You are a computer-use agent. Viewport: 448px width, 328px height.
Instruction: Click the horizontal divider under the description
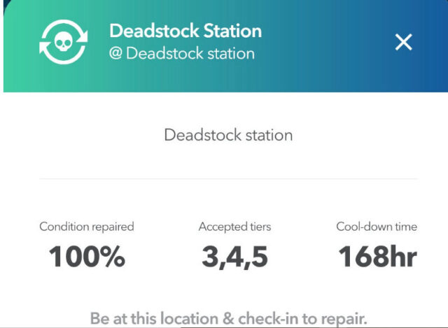[228, 179]
